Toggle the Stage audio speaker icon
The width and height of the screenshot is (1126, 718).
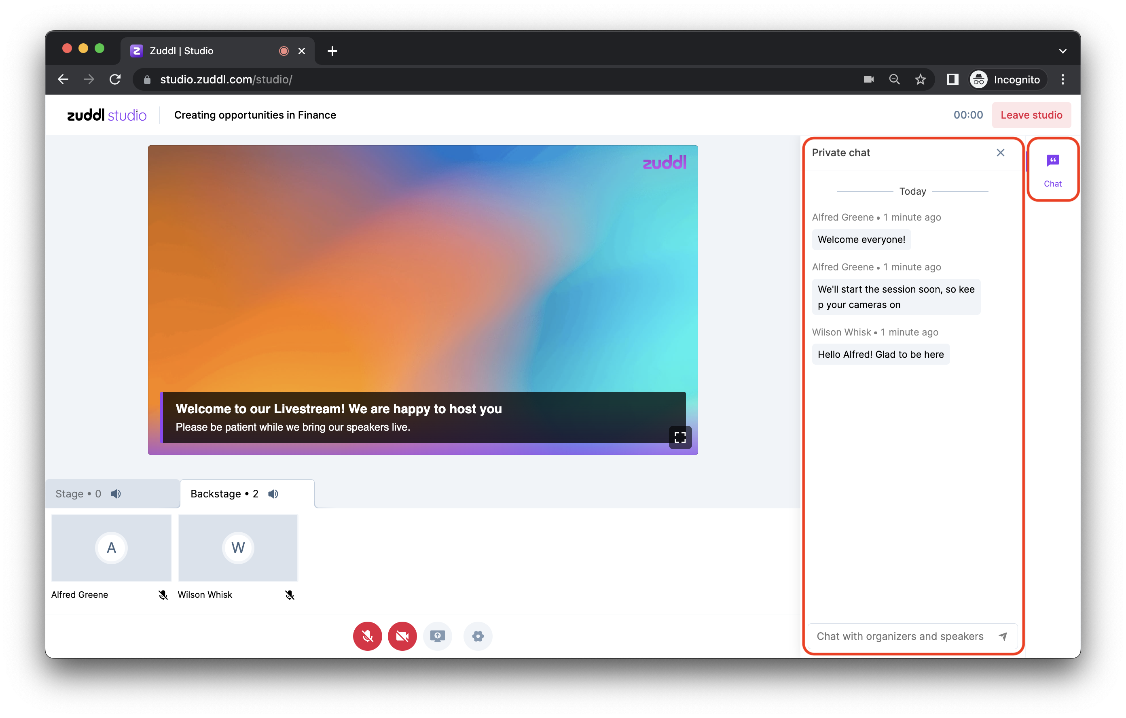click(116, 494)
